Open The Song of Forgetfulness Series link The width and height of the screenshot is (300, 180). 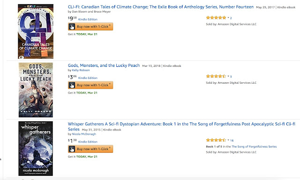[254, 147]
